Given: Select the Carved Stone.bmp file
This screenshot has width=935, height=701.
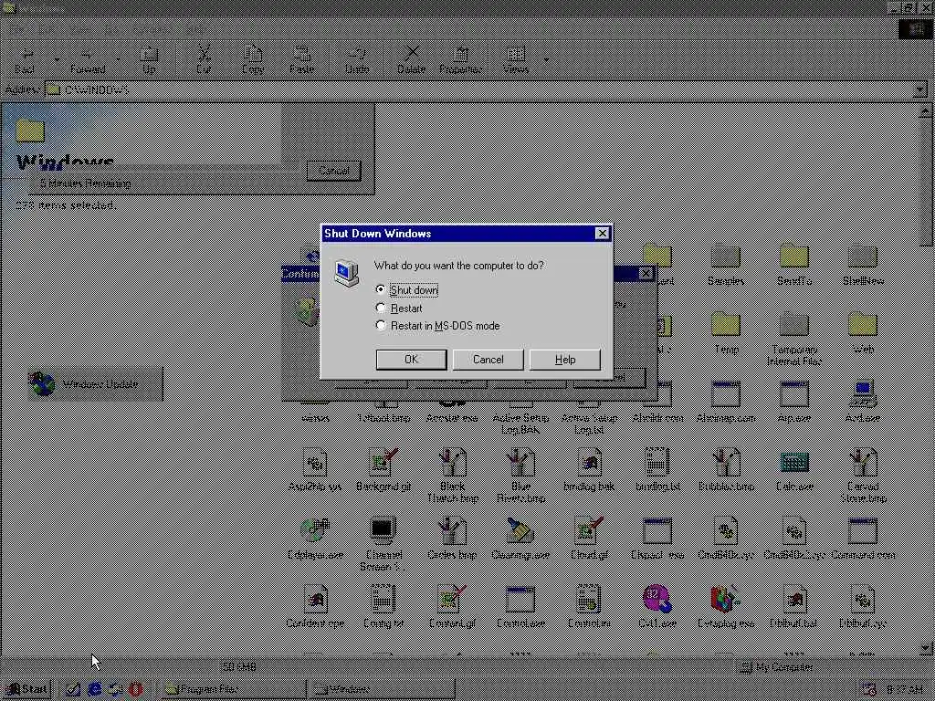Looking at the screenshot, I should (863, 476).
